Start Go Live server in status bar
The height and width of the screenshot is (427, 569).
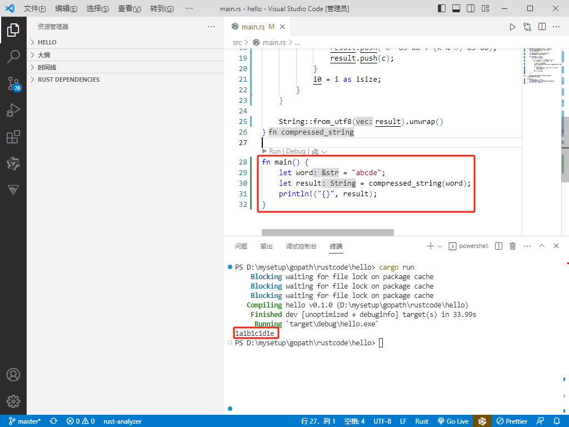pyautogui.click(x=453, y=421)
